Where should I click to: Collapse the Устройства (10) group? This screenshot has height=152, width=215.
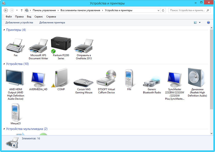coord(4,64)
